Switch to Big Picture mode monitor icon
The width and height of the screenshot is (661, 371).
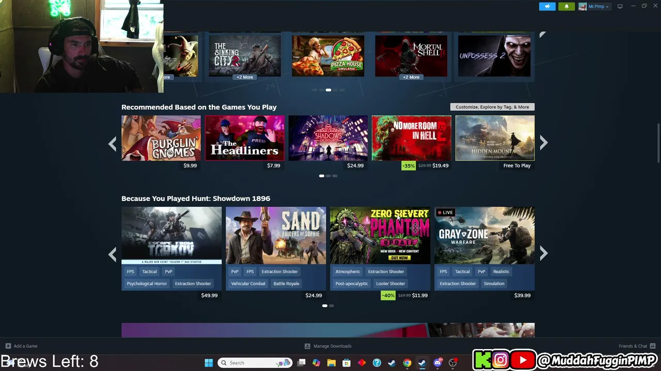[x=620, y=6]
